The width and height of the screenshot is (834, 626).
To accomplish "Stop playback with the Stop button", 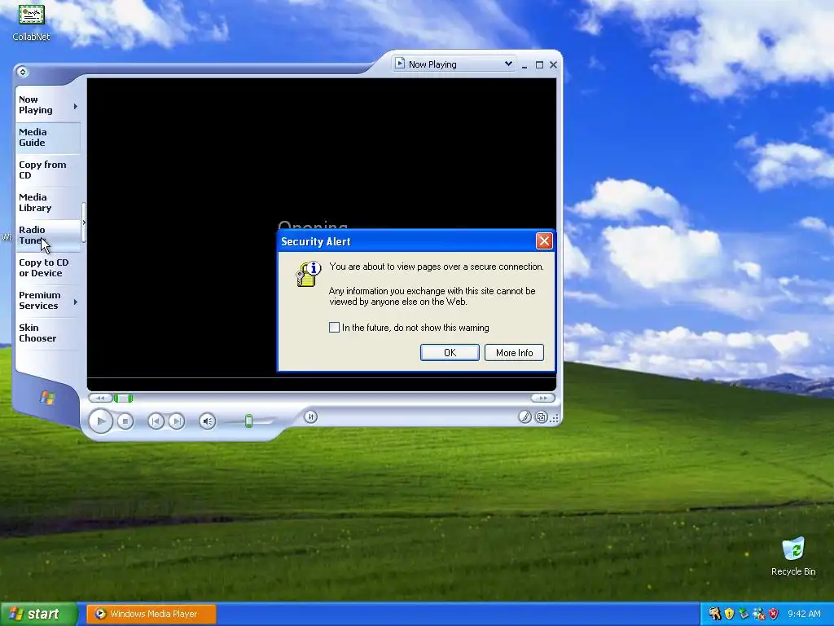I will pyautogui.click(x=125, y=421).
